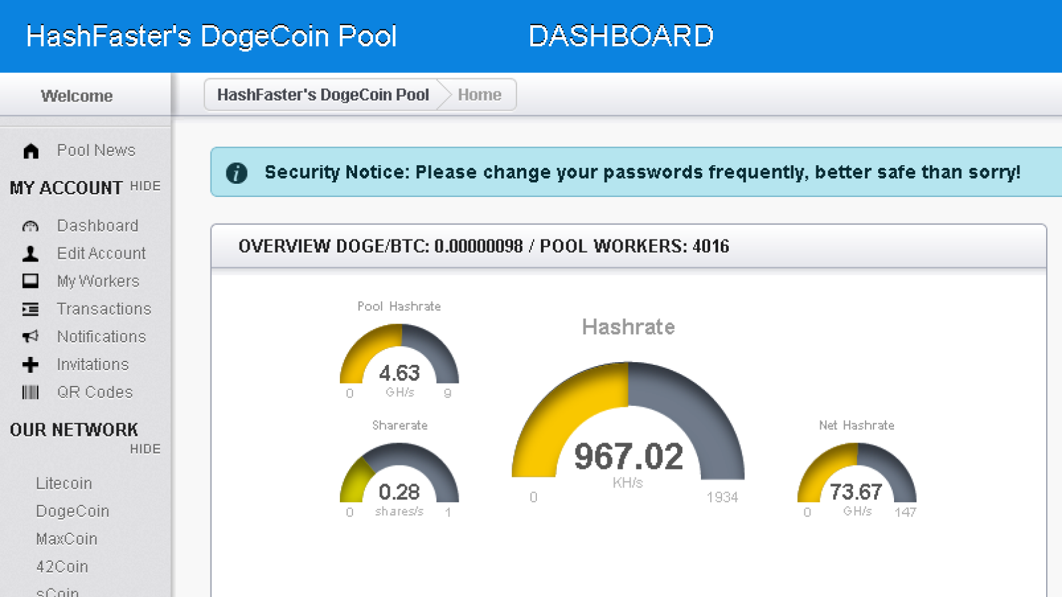Hide the Our Network section
The width and height of the screenshot is (1062, 597).
click(x=145, y=449)
